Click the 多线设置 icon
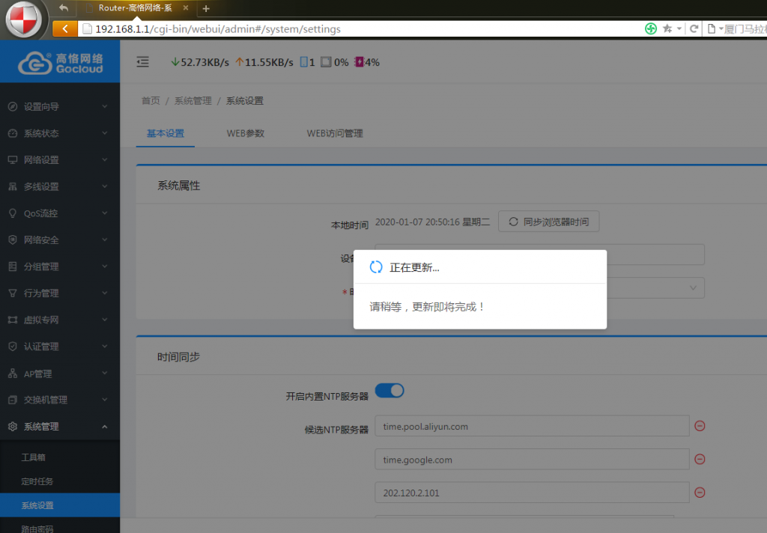The width and height of the screenshot is (767, 533). point(13,186)
